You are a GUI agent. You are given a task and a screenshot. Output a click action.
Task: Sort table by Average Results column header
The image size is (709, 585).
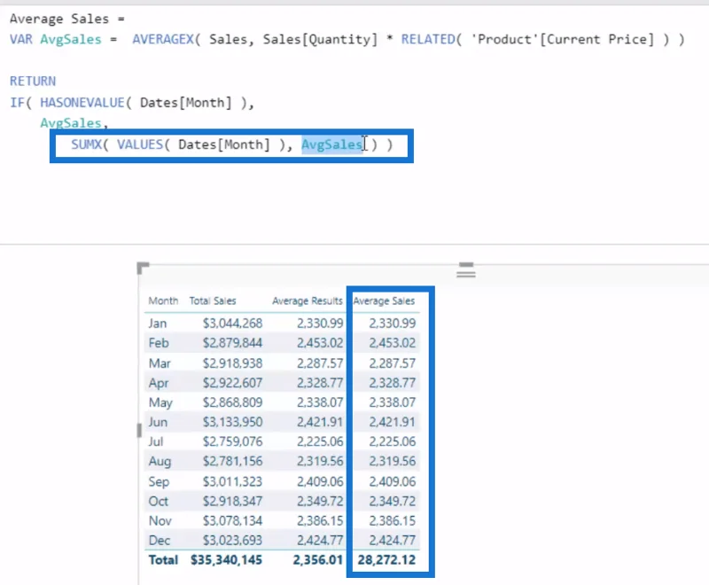[307, 301]
